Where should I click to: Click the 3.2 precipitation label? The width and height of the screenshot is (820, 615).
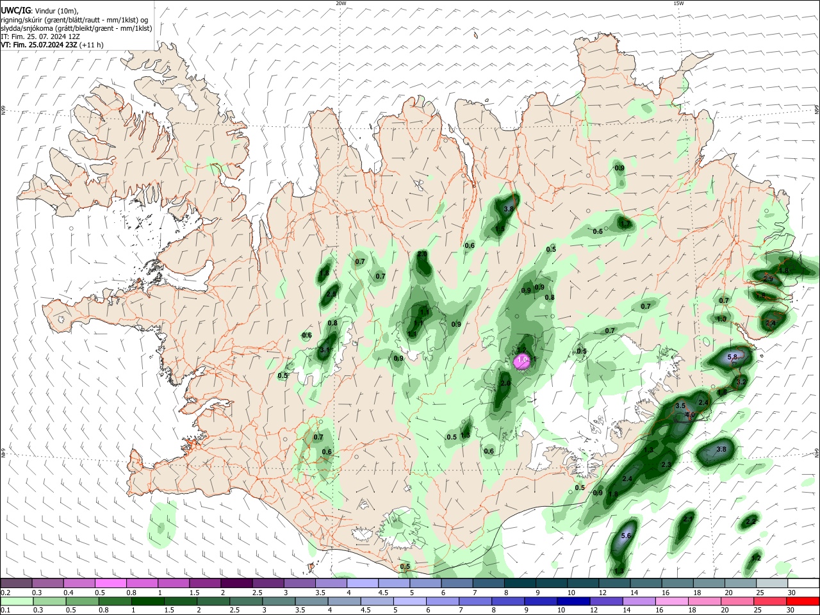pyautogui.click(x=741, y=382)
